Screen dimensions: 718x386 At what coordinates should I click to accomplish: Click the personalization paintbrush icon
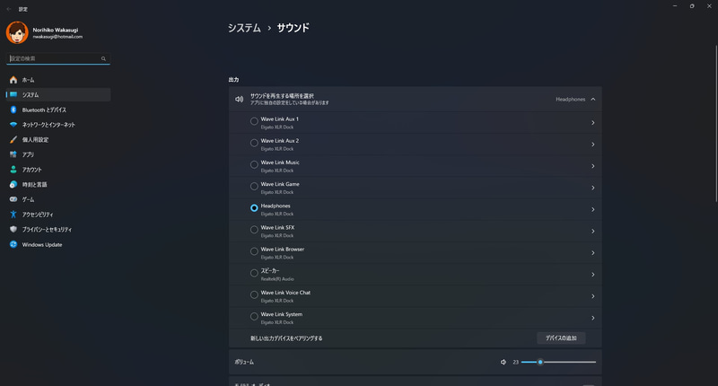click(x=13, y=140)
